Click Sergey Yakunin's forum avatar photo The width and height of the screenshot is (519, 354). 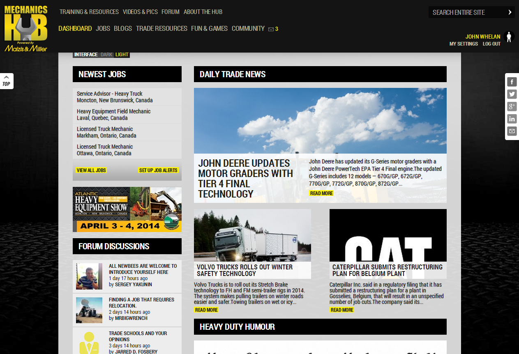89,276
